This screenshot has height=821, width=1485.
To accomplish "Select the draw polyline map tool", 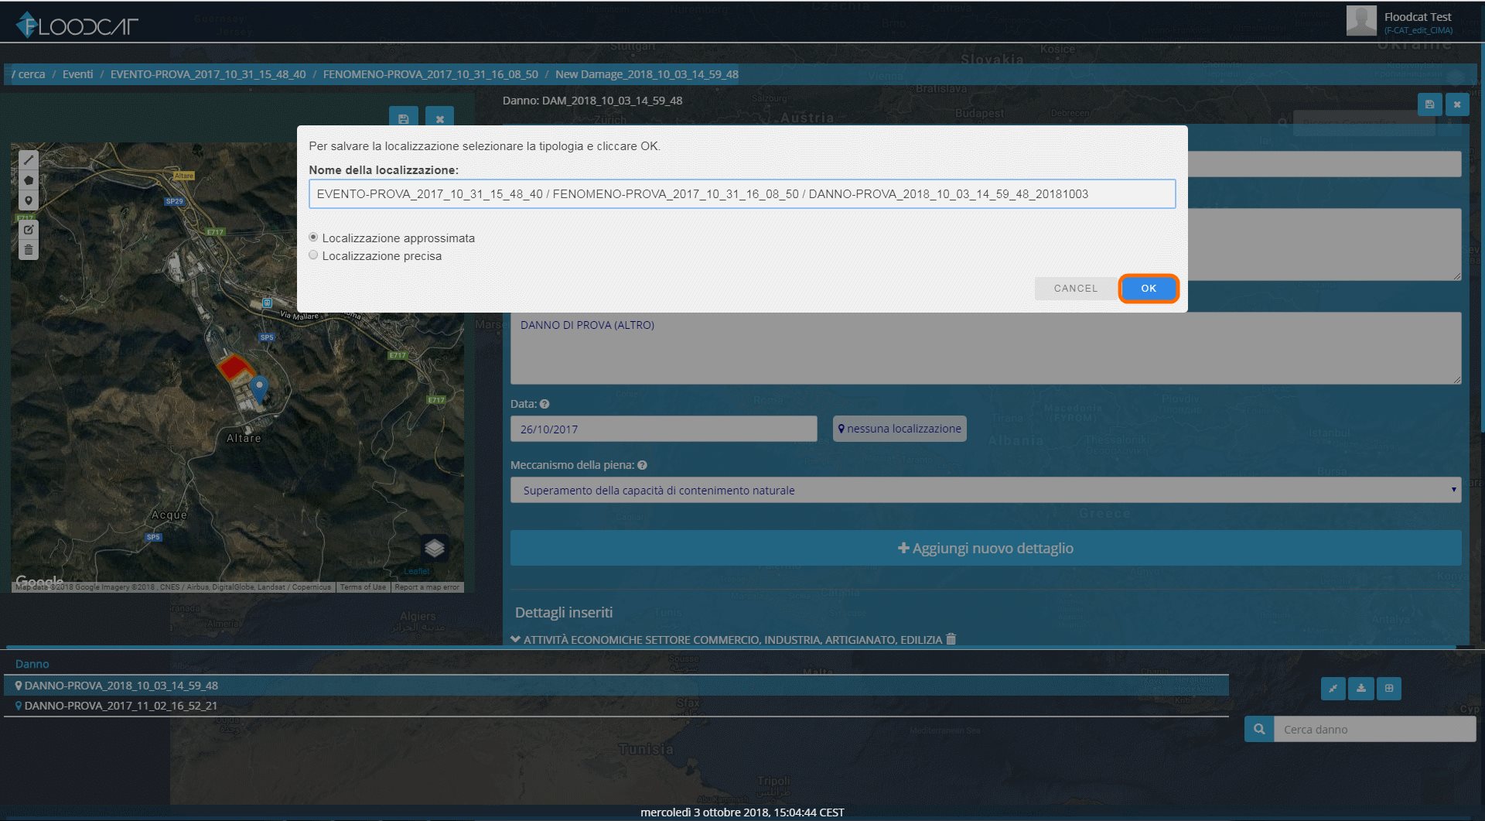I will click(x=29, y=160).
